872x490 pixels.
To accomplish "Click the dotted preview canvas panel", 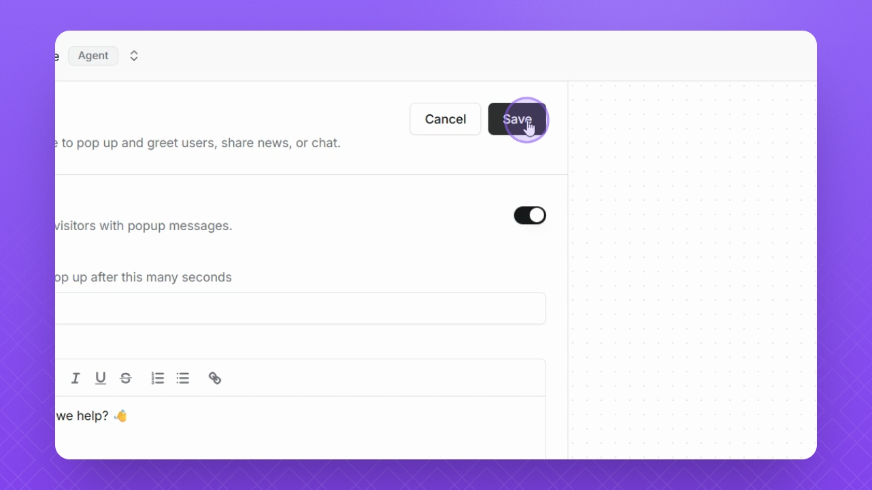I will tap(692, 270).
